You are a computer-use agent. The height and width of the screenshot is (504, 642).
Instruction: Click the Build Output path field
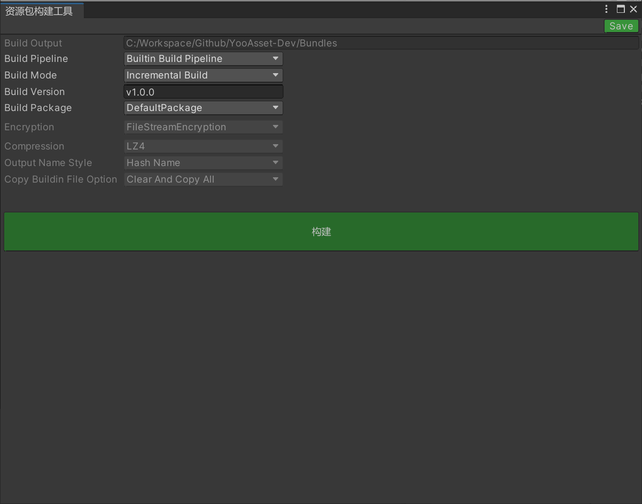pos(381,43)
